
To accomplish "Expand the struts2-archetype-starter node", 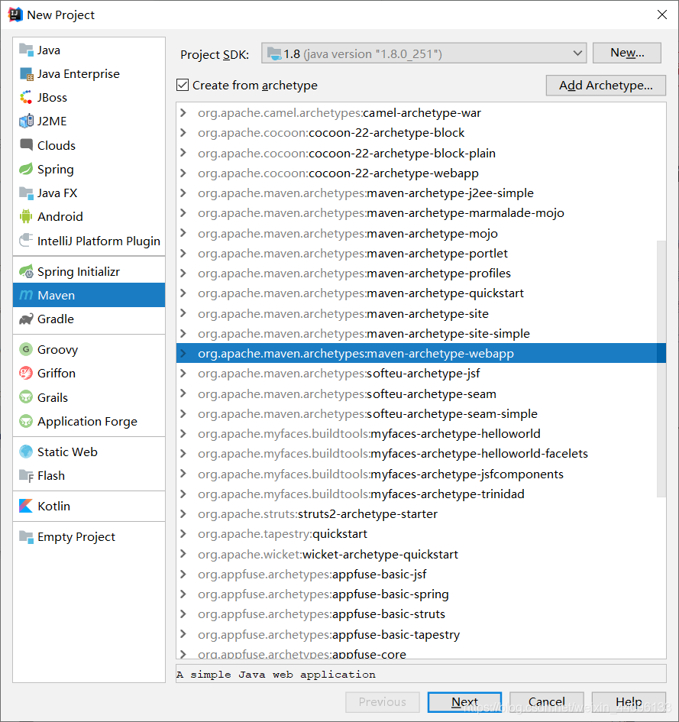I will pyautogui.click(x=183, y=514).
